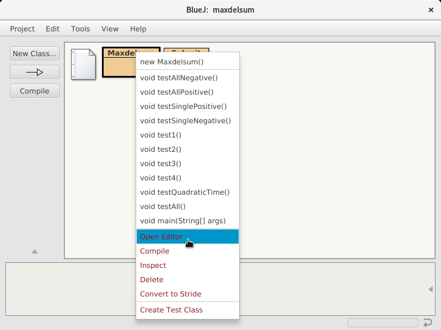Viewport: 441px width, 330px height.
Task: Run void testAll() method
Action: pyautogui.click(x=187, y=207)
